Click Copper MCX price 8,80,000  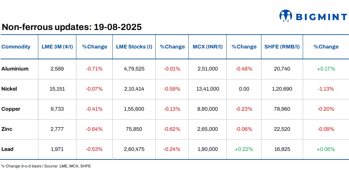pyautogui.click(x=208, y=109)
